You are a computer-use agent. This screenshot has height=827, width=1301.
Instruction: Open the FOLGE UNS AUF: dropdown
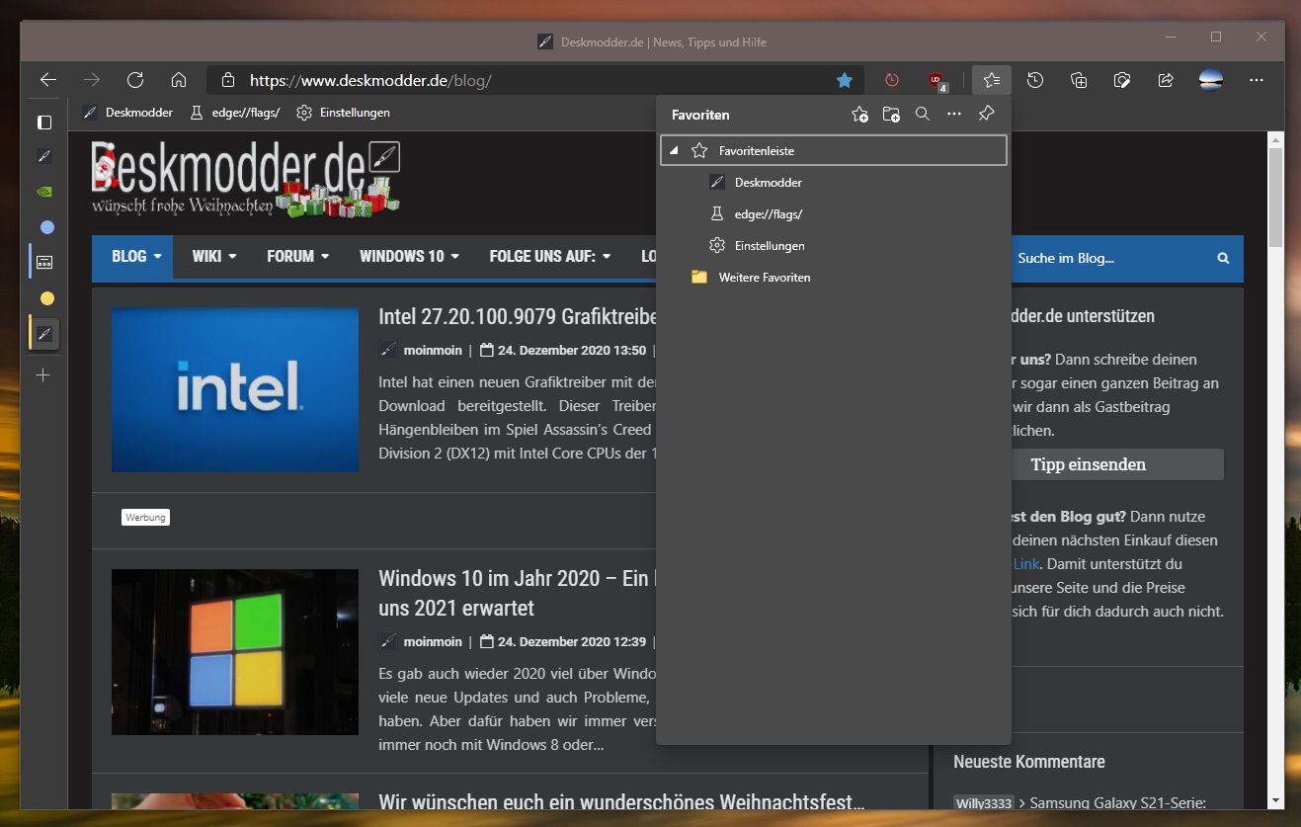point(550,257)
